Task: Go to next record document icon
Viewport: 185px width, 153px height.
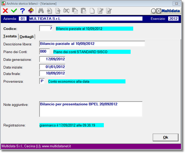Action: click(x=58, y=11)
